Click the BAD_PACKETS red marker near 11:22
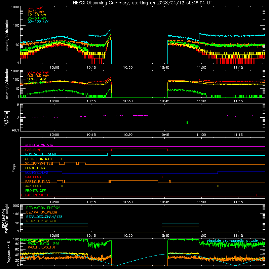This screenshot has height=269, width=269. (257, 195)
